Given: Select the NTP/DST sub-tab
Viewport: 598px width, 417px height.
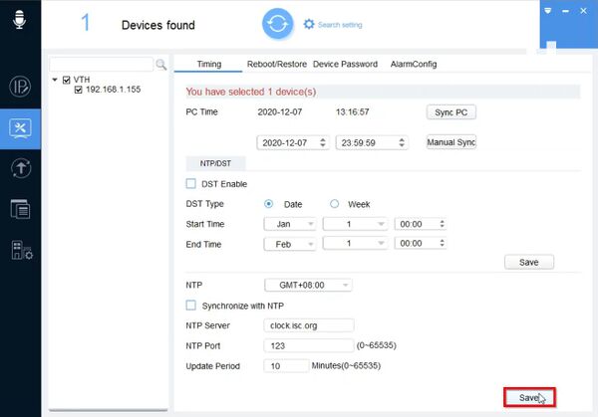Looking at the screenshot, I should 215,163.
